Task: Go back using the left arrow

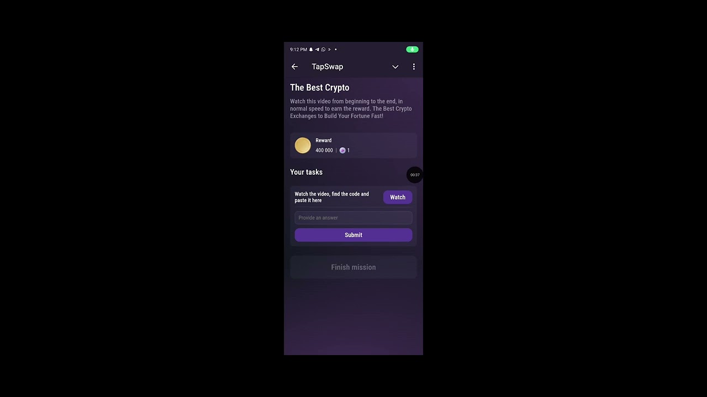Action: point(294,67)
